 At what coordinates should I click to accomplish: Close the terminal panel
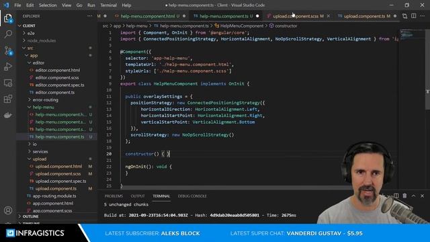(x=422, y=196)
